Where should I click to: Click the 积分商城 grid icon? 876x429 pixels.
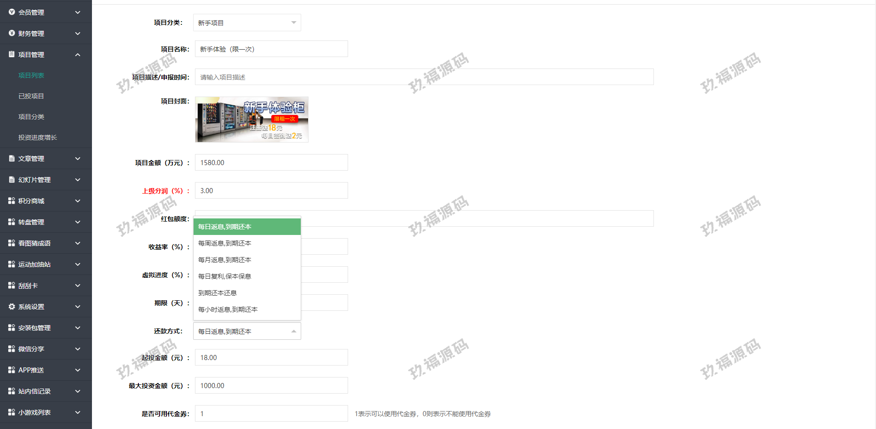(12, 201)
